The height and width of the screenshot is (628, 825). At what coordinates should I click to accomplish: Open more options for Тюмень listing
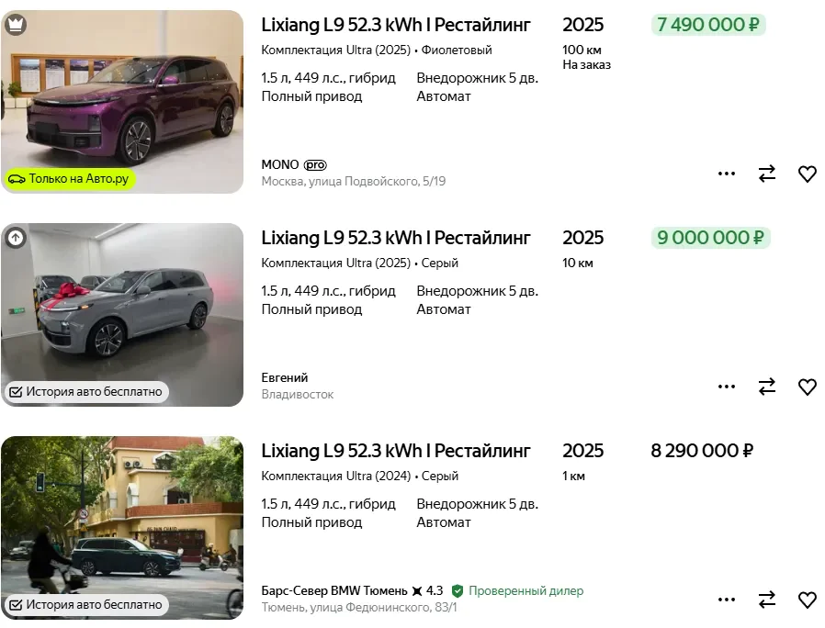click(x=727, y=600)
